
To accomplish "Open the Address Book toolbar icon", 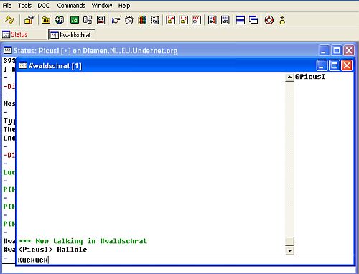I will pyautogui.click(x=155, y=20).
